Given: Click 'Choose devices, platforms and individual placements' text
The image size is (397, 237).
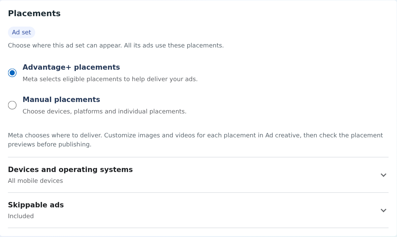Looking at the screenshot, I should tap(104, 111).
